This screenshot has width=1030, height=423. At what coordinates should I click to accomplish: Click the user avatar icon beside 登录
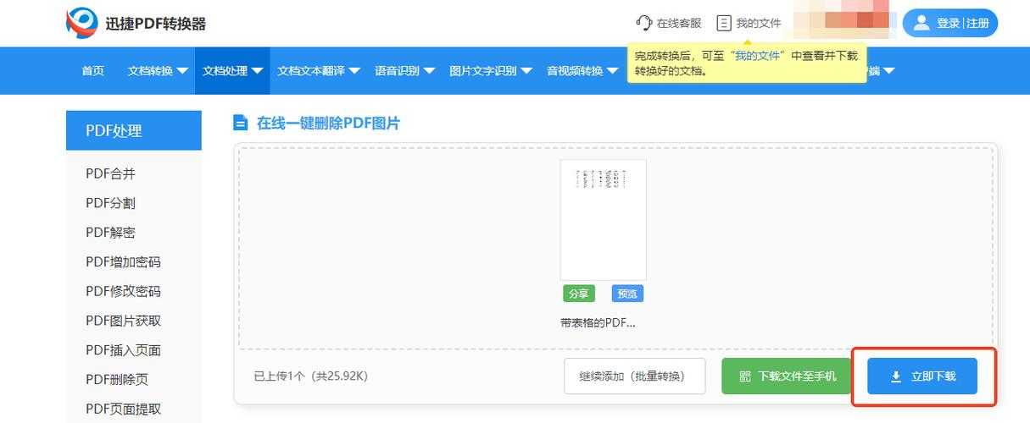point(921,23)
